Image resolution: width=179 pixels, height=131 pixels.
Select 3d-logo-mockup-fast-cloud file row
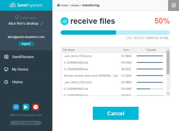(x=114, y=76)
